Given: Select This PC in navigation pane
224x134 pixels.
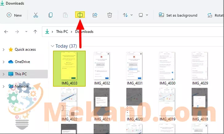Looking at the screenshot, I should click(21, 74).
